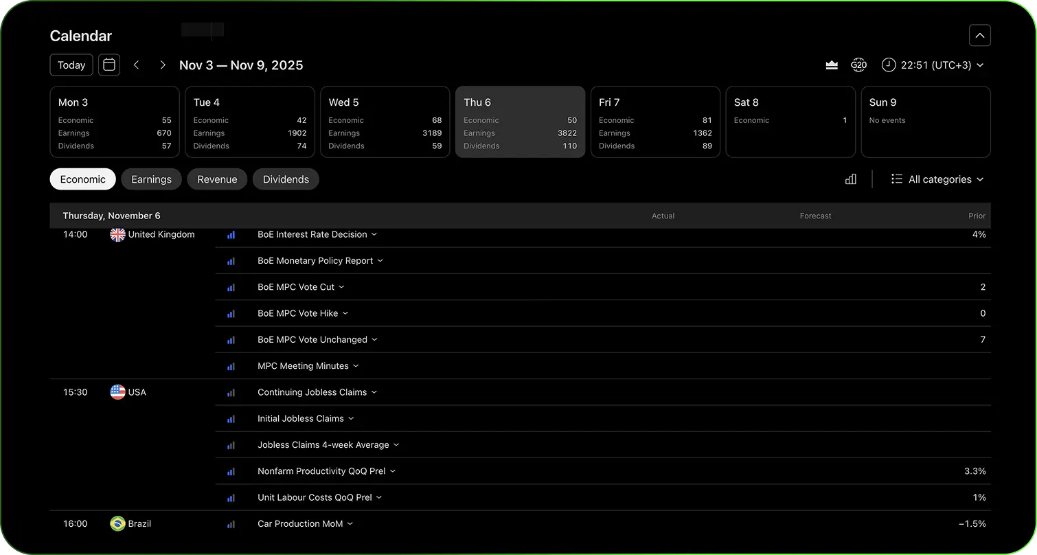The width and height of the screenshot is (1037, 555).
Task: Click the United Kingdom flag icon
Action: [117, 235]
